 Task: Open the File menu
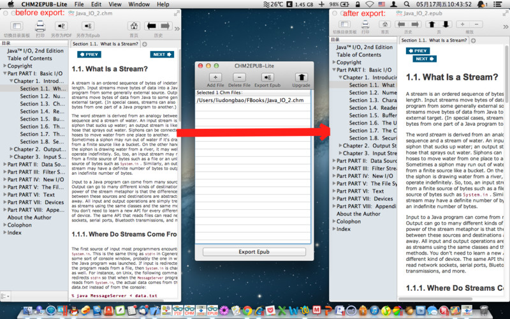[x=79, y=4]
